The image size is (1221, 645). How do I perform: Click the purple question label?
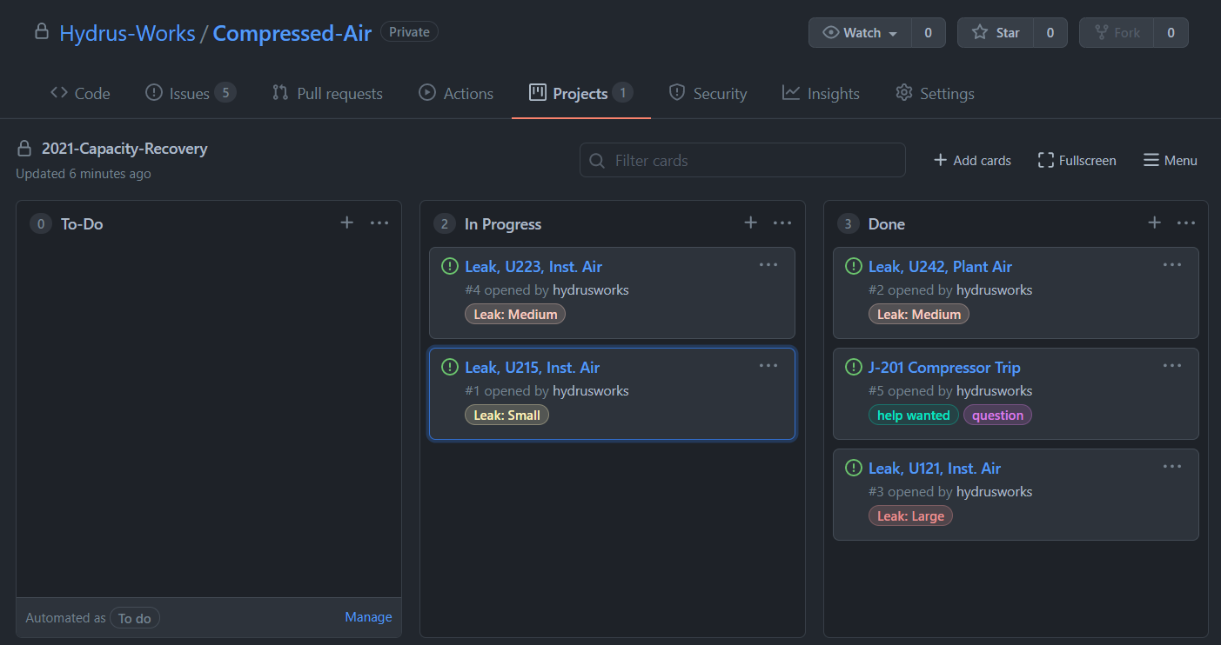click(997, 416)
